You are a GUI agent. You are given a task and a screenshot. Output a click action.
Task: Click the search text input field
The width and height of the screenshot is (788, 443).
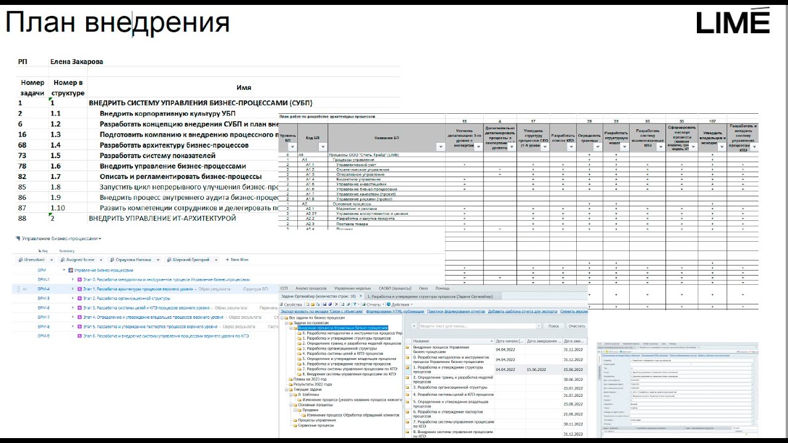pyautogui.click(x=480, y=326)
